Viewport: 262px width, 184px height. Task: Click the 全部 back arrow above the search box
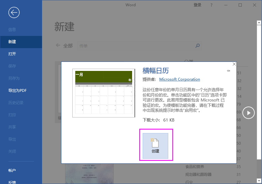pos(57,45)
